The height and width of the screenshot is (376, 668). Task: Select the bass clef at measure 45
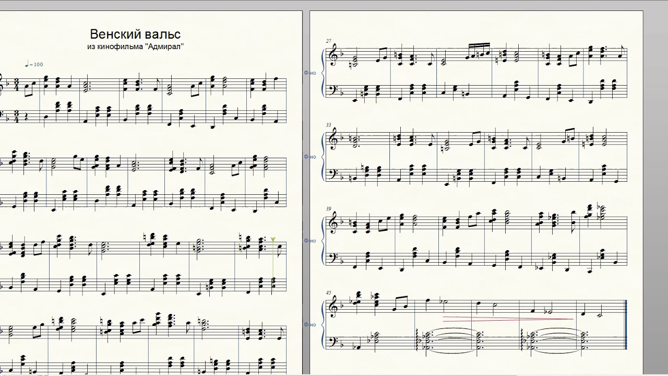pos(333,341)
